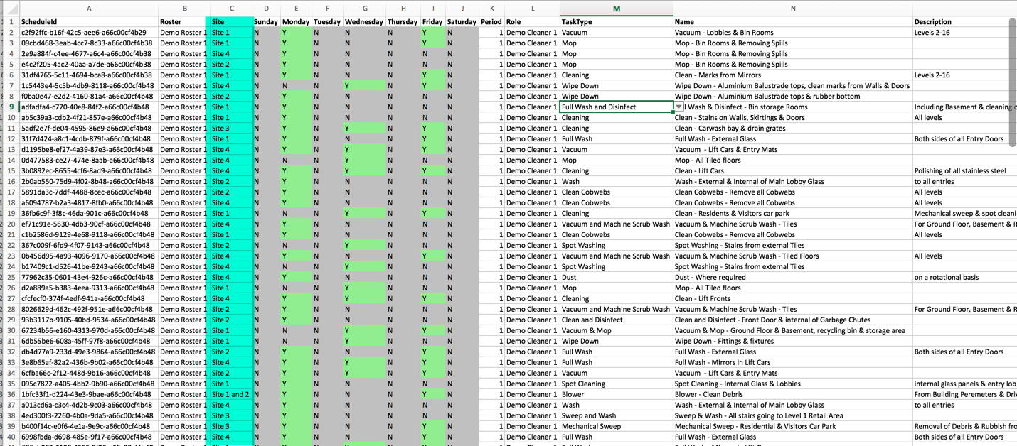Select column M header

click(x=616, y=9)
